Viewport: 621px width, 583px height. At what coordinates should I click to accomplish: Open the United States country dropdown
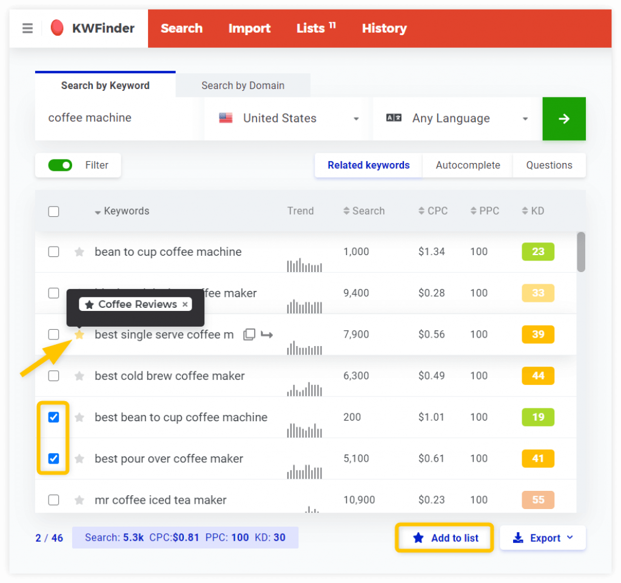coord(288,119)
